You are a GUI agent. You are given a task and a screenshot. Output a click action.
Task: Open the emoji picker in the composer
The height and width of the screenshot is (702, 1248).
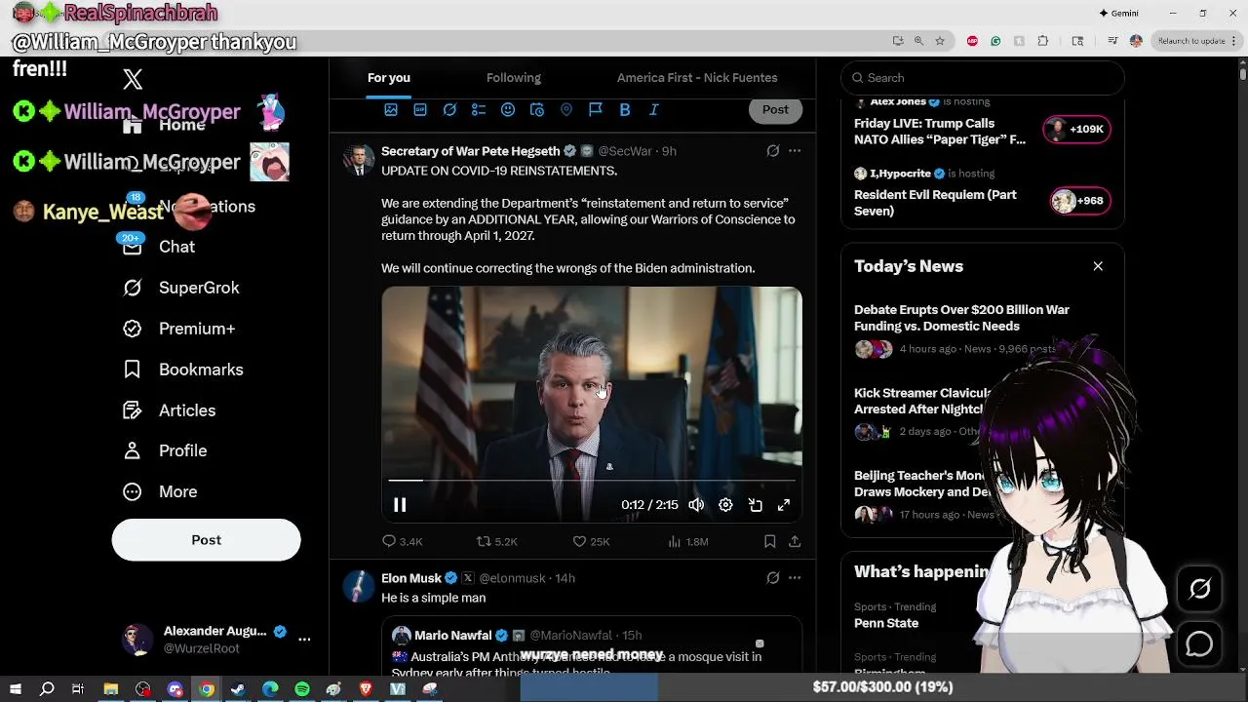(508, 110)
